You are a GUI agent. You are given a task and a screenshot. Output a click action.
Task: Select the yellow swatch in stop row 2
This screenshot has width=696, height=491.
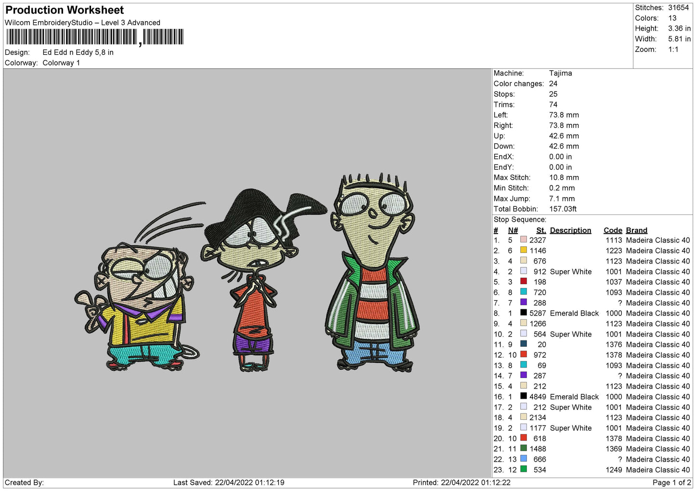pyautogui.click(x=523, y=251)
